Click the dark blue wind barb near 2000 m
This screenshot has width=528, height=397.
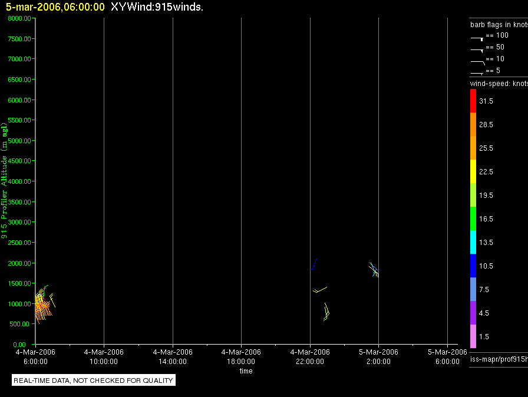click(313, 264)
